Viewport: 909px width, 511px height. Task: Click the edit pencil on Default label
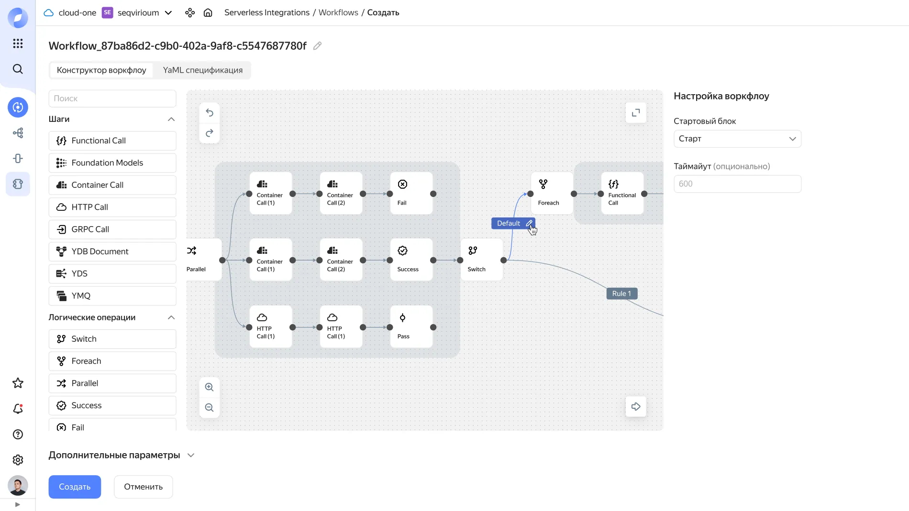[x=529, y=223]
